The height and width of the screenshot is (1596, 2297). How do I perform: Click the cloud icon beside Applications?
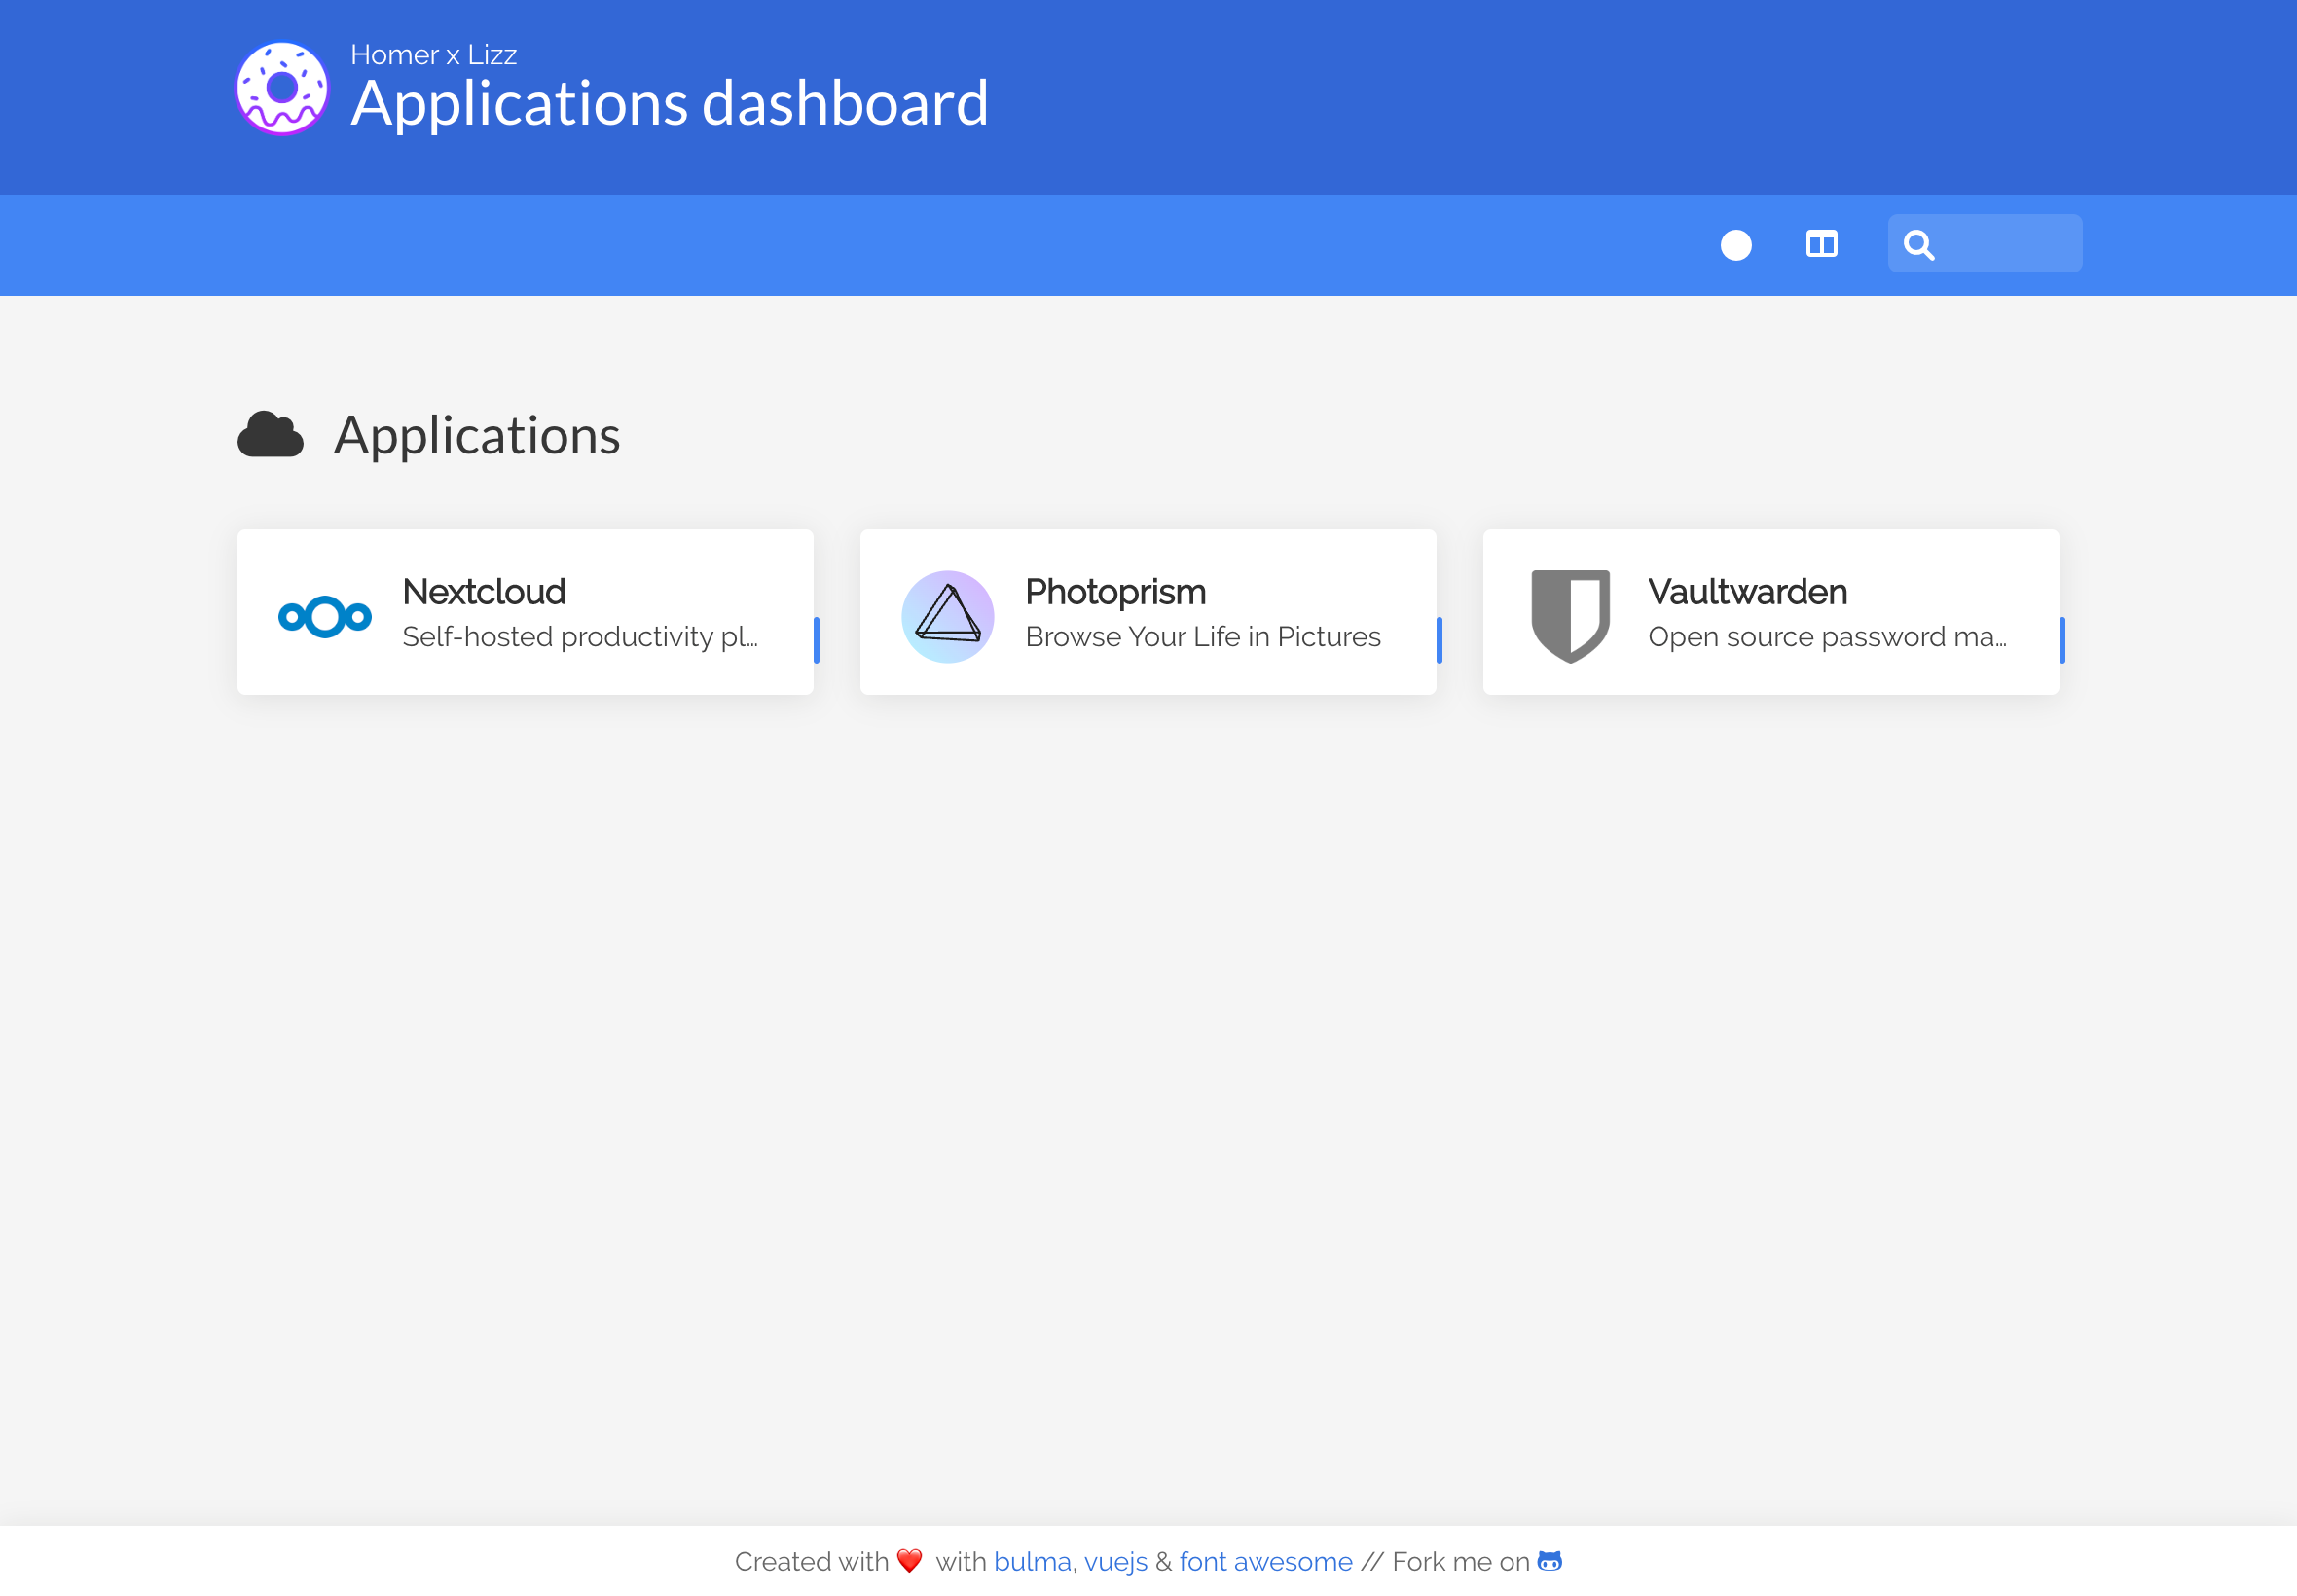[x=270, y=435]
